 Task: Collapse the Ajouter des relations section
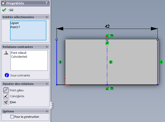click(47, 84)
